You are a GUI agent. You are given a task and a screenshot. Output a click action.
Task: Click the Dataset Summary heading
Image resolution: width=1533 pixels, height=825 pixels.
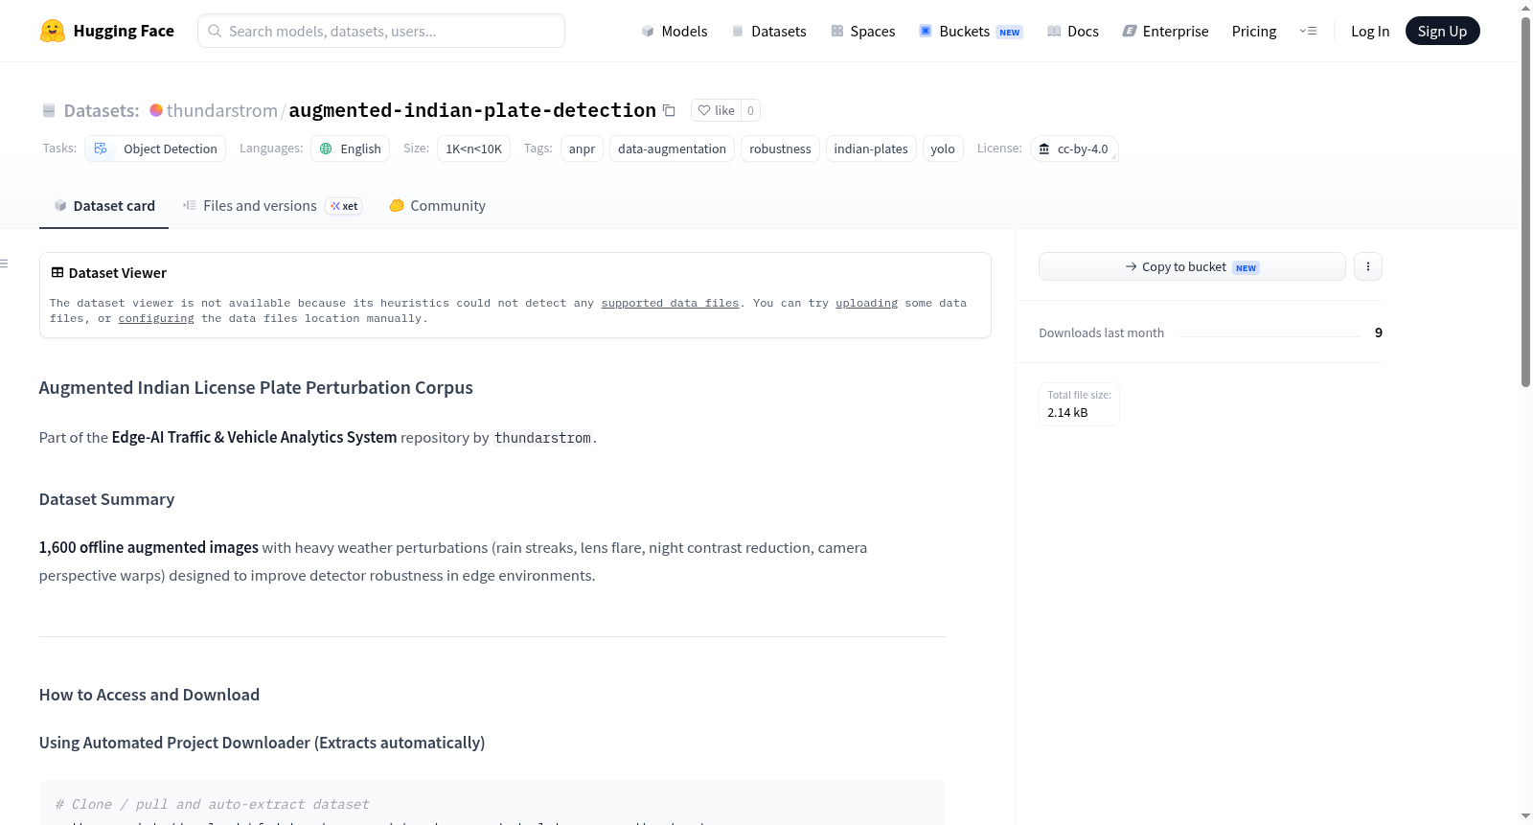tap(106, 499)
